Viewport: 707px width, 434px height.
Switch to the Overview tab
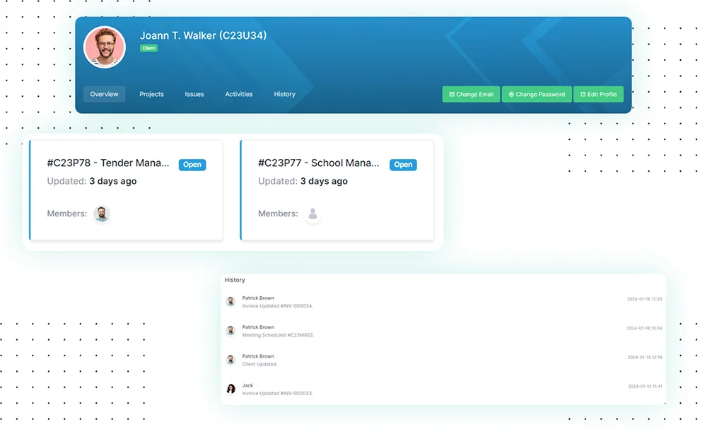pyautogui.click(x=104, y=94)
